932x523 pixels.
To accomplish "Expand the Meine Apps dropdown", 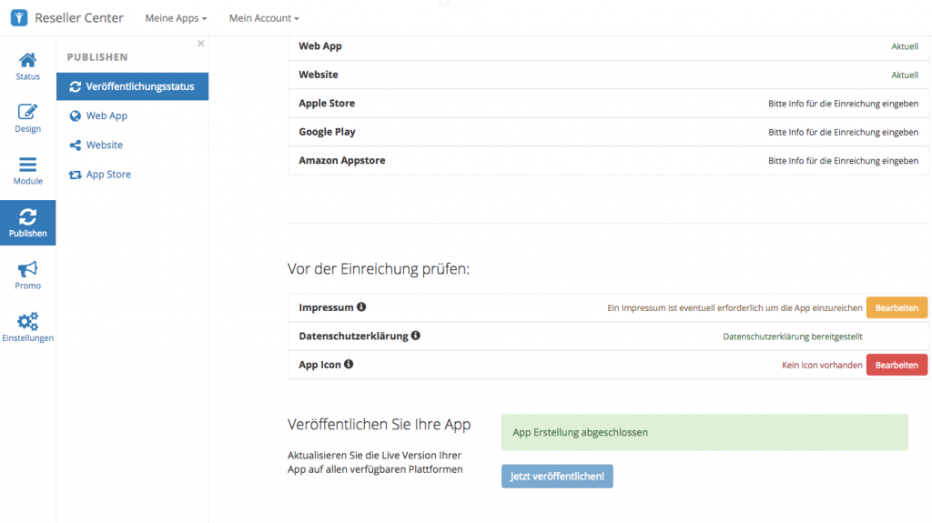I will point(176,18).
